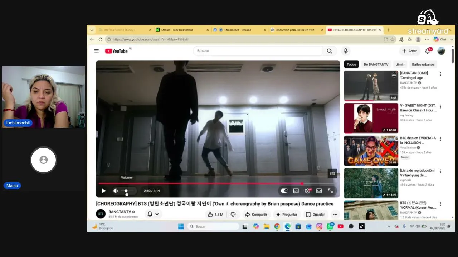This screenshot has height=257, width=458.
Task: Open options for BTS deja en EVIDENCIA video
Action: pos(440,139)
